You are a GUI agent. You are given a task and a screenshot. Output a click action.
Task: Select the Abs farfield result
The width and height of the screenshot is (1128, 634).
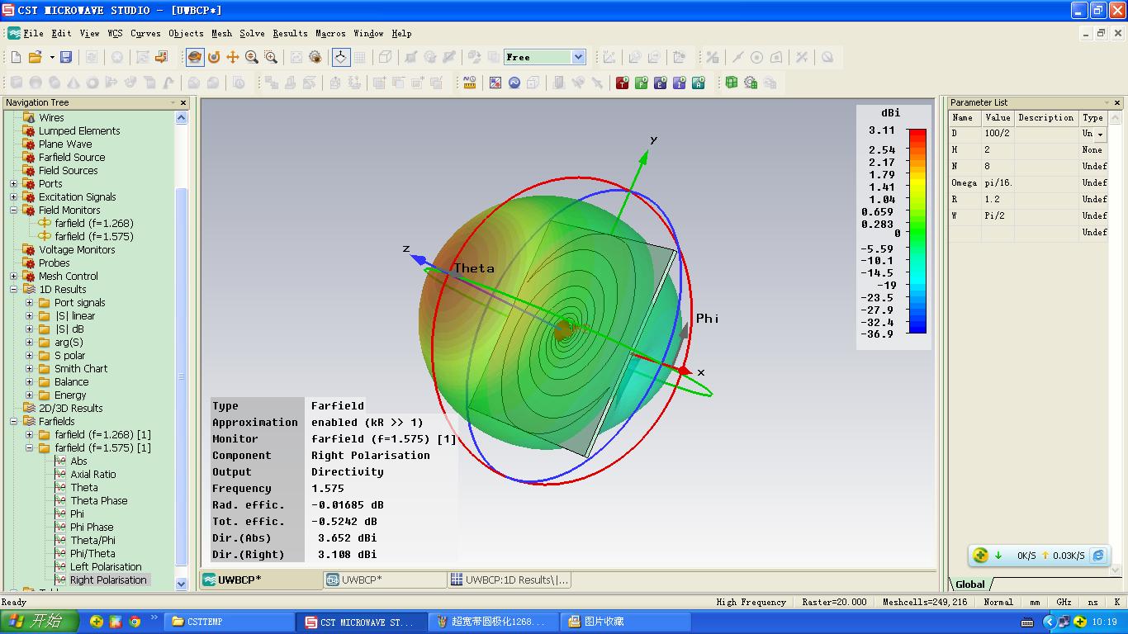coord(78,461)
